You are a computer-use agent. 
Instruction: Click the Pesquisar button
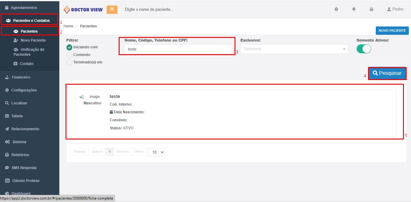pyautogui.click(x=387, y=73)
